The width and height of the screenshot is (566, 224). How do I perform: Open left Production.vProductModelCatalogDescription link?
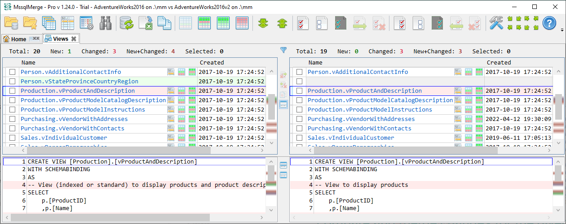[93, 100]
